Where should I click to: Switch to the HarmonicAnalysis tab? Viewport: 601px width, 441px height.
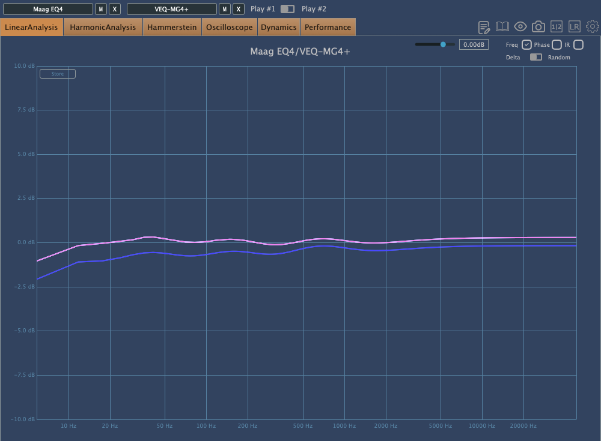[x=103, y=27]
